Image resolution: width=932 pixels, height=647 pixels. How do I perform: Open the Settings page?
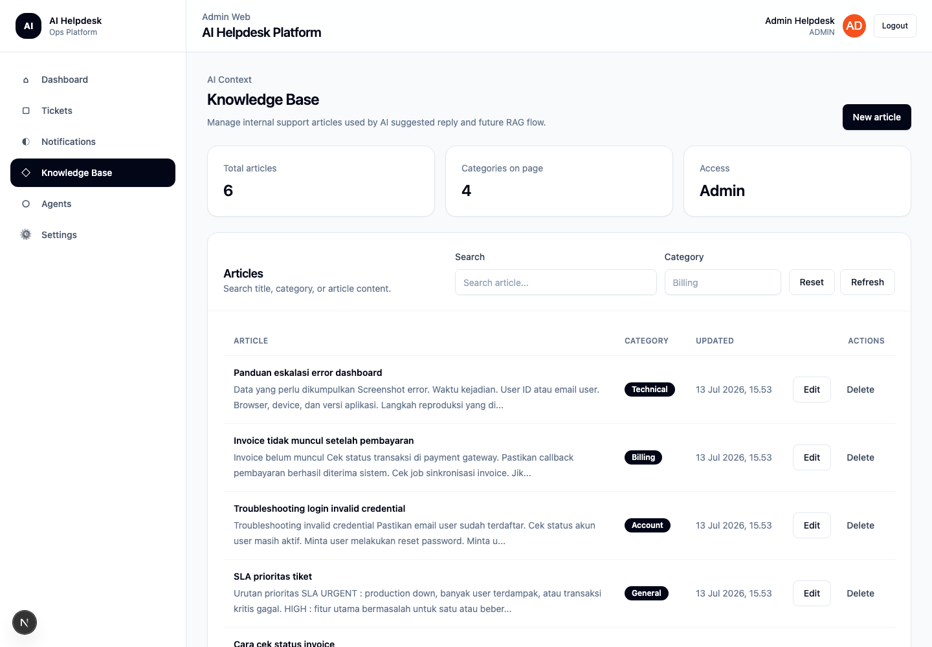[x=93, y=235]
